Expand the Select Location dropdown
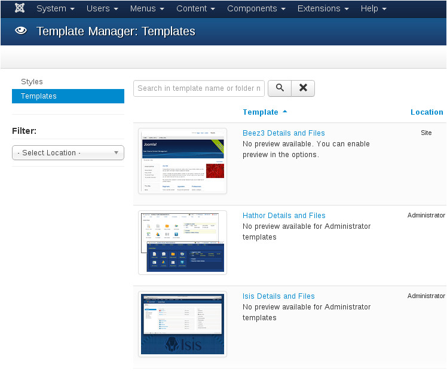Screen dimensions: 447x371 [x=68, y=153]
